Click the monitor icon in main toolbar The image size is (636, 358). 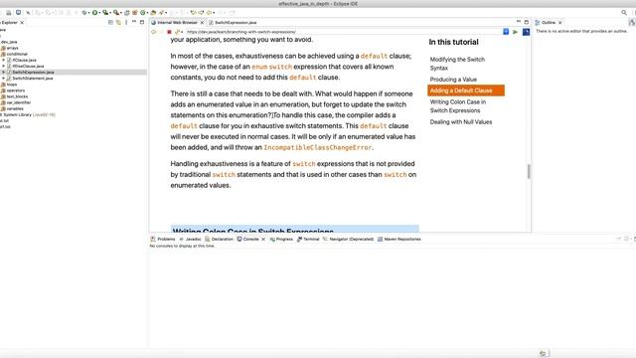click(x=18, y=13)
